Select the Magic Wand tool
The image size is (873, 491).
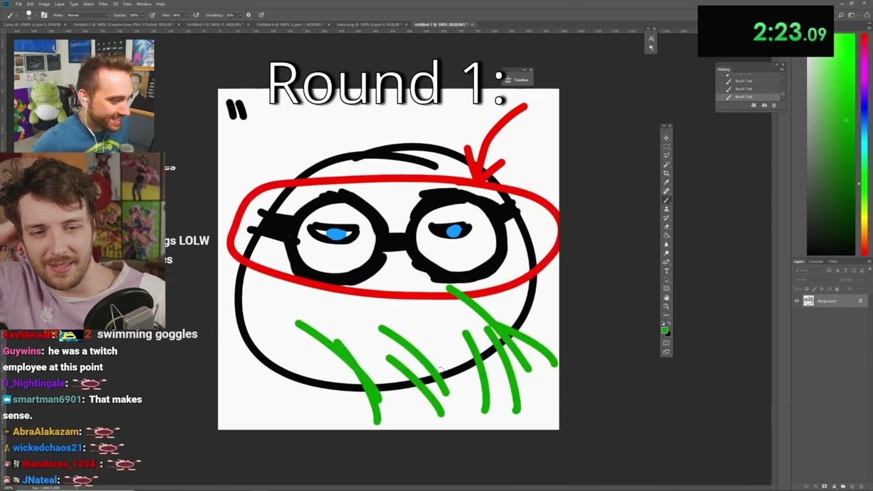(666, 164)
